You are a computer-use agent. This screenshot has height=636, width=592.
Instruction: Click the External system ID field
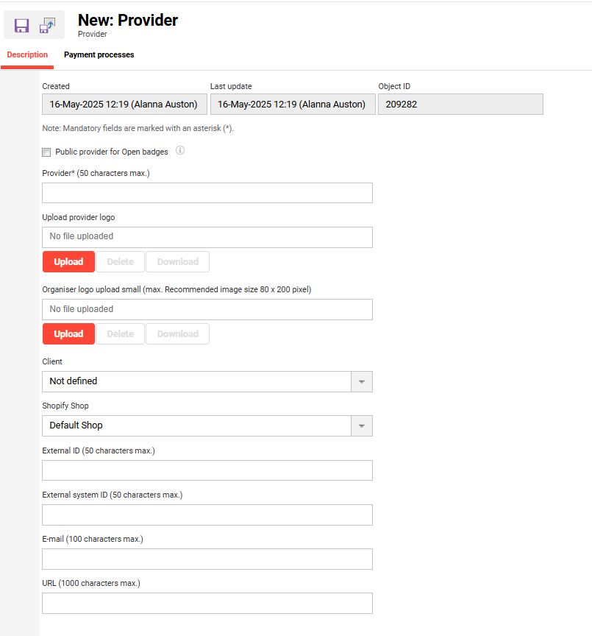click(207, 515)
